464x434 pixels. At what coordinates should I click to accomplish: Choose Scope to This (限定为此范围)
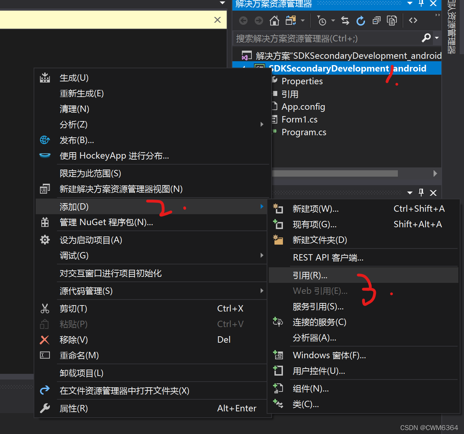[90, 173]
